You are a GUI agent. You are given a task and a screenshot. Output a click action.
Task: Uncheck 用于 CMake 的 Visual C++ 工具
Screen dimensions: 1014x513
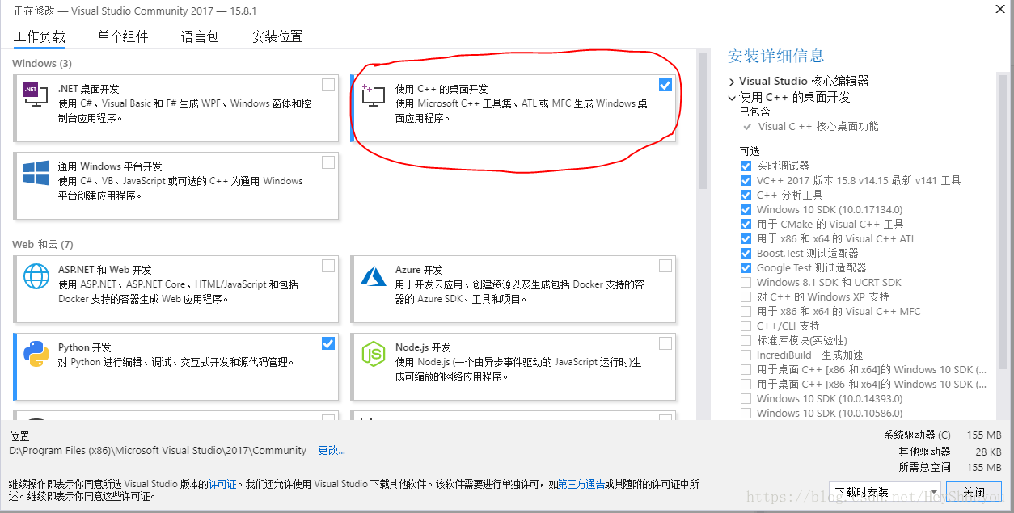(746, 224)
